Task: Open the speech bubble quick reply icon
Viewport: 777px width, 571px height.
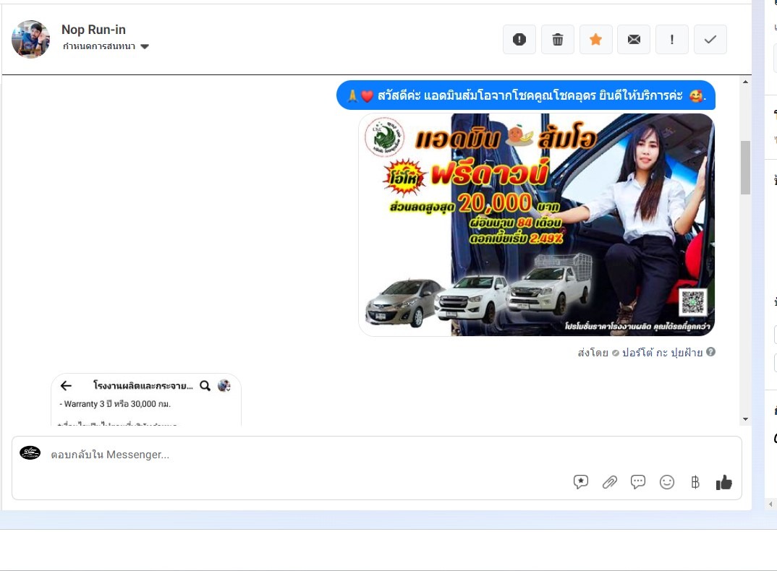Action: pyautogui.click(x=638, y=482)
